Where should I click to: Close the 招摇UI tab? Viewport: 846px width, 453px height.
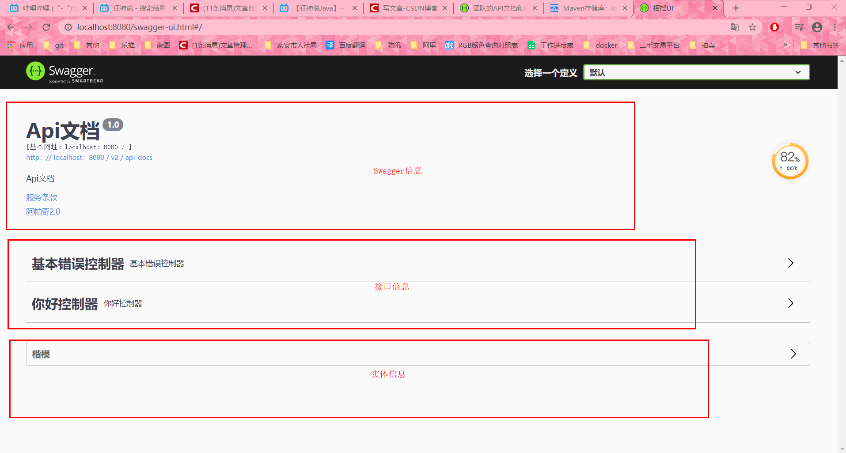715,8
